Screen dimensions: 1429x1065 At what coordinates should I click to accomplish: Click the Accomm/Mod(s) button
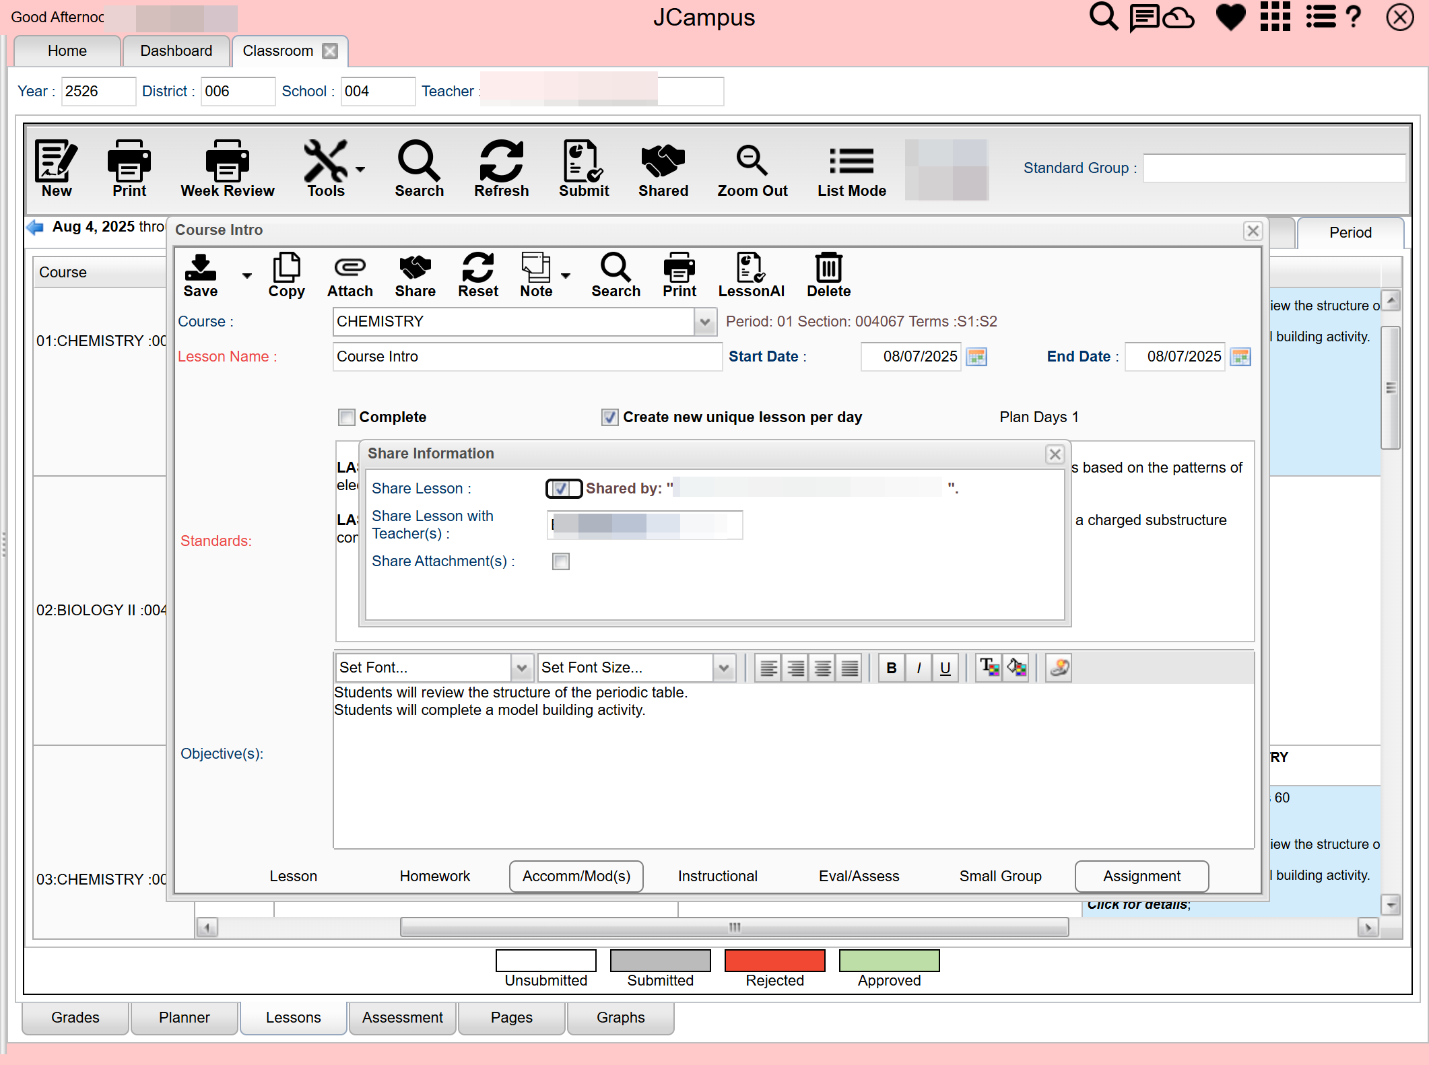576,877
